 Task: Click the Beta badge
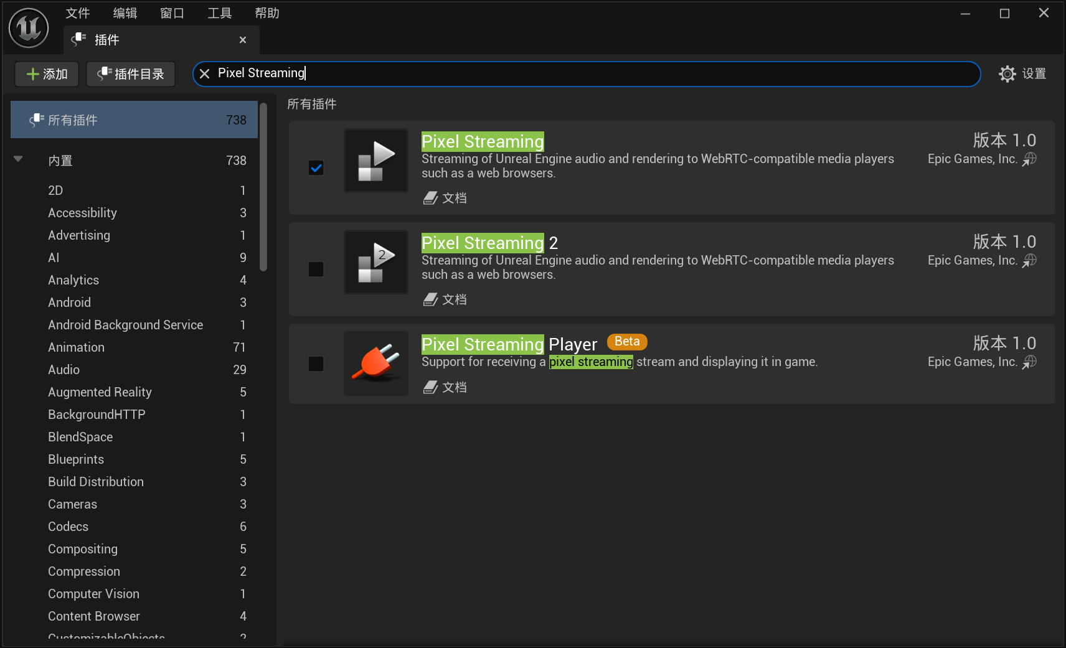(627, 342)
